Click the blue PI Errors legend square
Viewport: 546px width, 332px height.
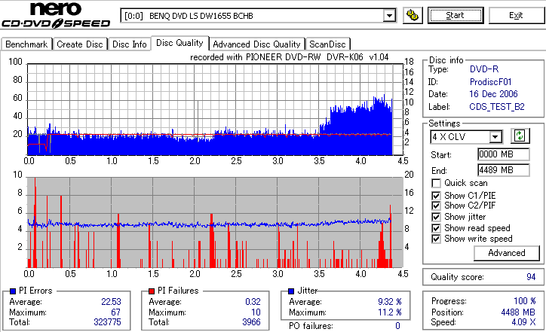point(13,291)
